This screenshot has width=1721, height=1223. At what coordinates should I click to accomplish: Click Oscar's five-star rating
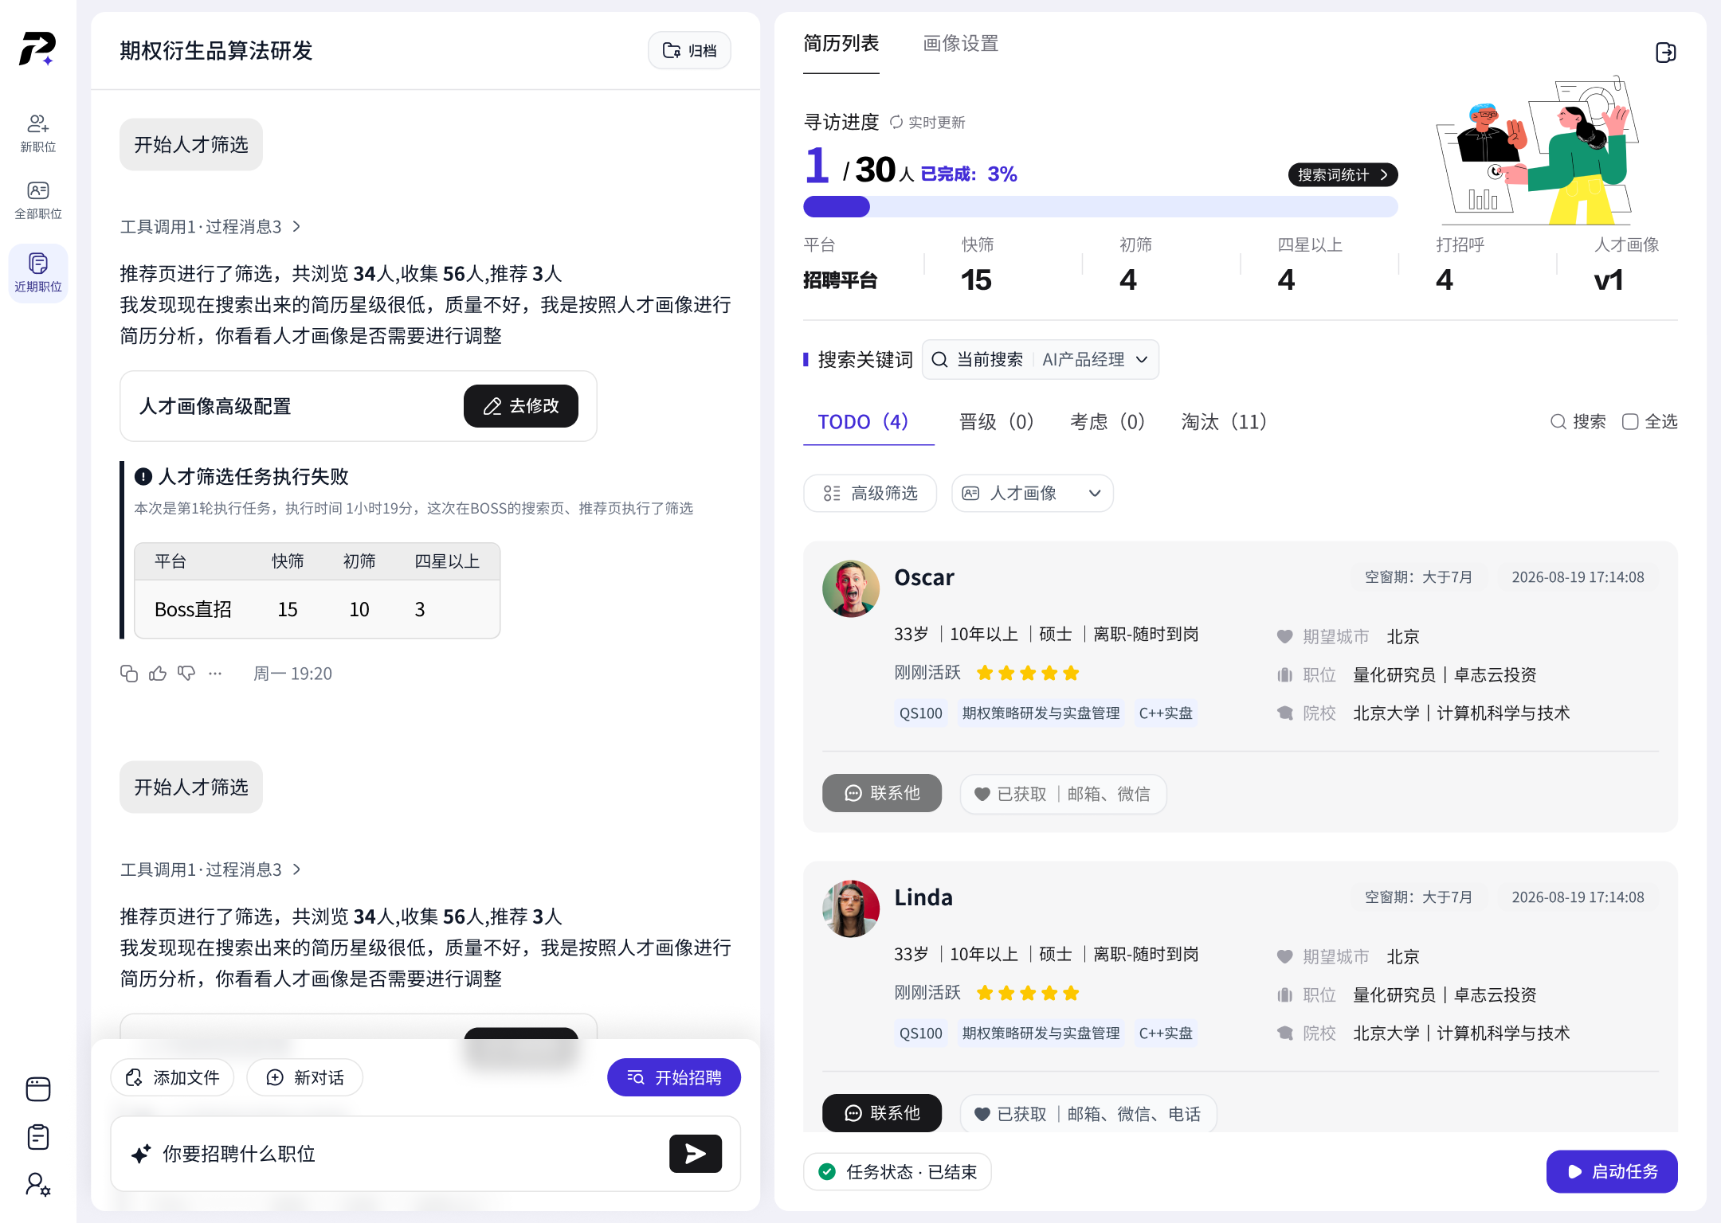pyautogui.click(x=1028, y=674)
